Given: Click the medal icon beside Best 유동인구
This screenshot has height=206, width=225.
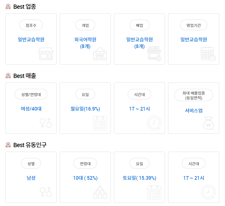Looking at the screenshot, I should 8,145.
